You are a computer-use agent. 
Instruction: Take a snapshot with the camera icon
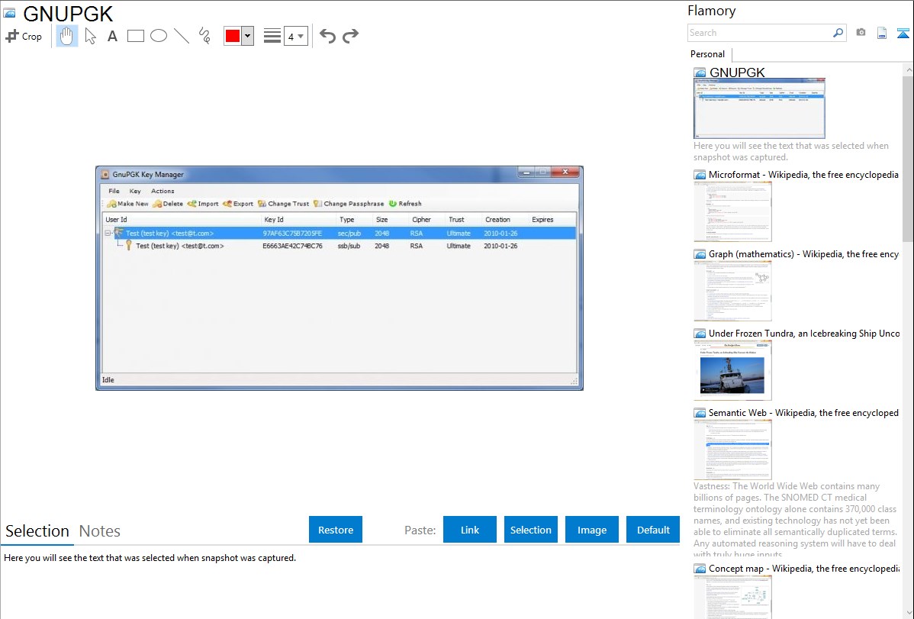[861, 33]
